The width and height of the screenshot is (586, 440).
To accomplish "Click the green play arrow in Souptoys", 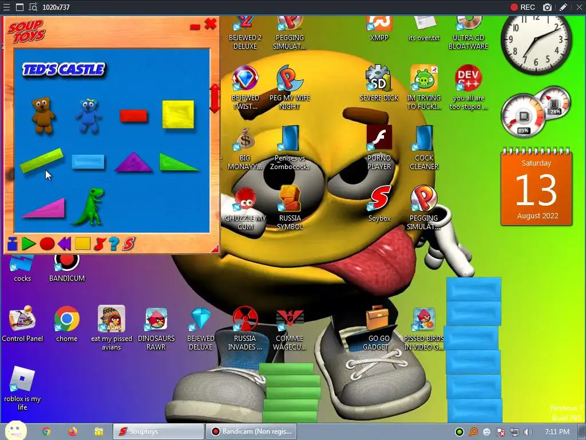I will coord(29,243).
